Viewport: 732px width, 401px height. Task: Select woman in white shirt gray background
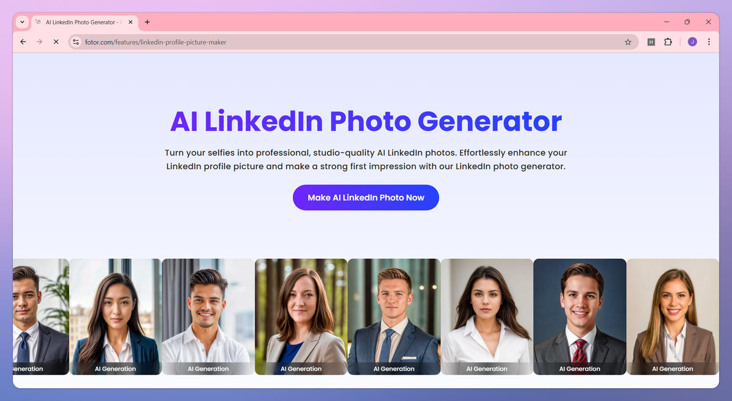click(x=487, y=317)
